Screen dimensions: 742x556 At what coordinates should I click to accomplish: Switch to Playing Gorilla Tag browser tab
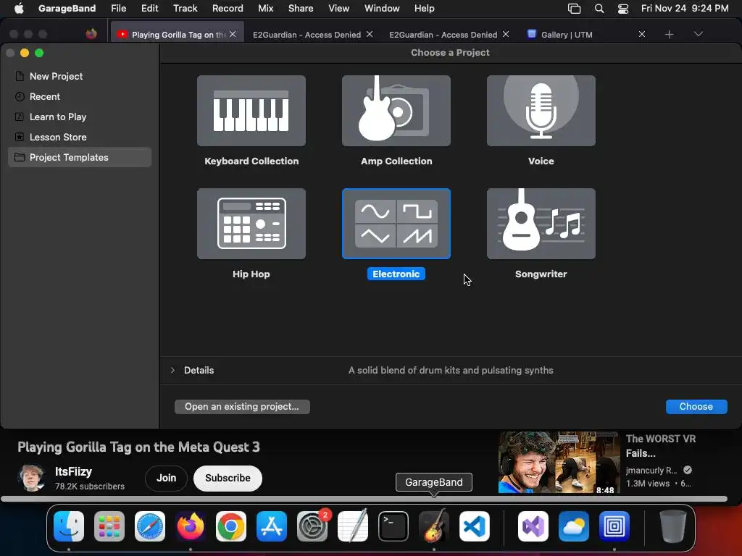point(178,35)
